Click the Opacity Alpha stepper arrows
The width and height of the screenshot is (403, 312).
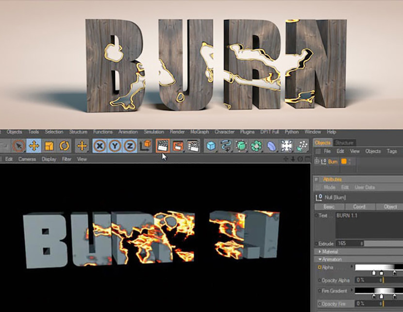[x=381, y=280]
